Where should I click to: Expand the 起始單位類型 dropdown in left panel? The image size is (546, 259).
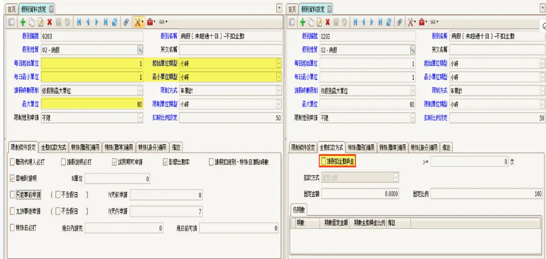pyautogui.click(x=278, y=64)
